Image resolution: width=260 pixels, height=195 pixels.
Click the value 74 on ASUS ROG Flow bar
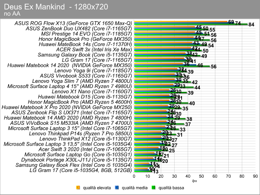coord(238,23)
